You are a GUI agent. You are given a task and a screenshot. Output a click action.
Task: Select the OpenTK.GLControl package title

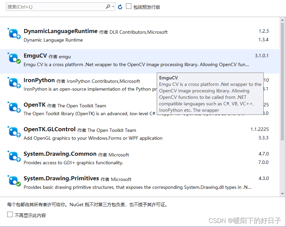point(49,130)
